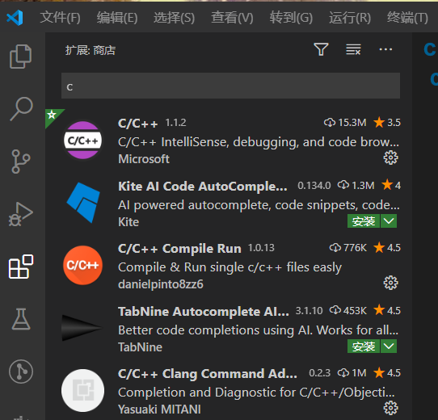This screenshot has width=438, height=420.
Task: Select the C/C++ 1.1.2 extension title
Action: click(137, 123)
